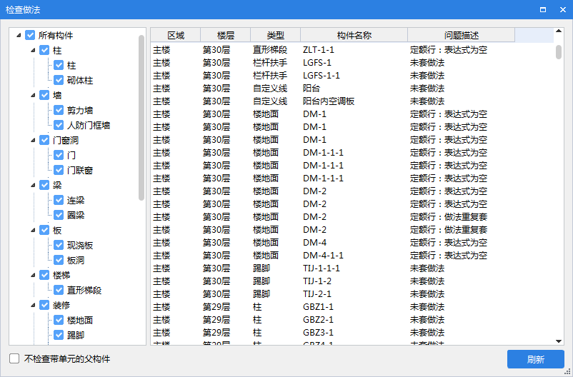573x377 pixels.
Task: Select the LGFS-1 row
Action: pyautogui.click(x=352, y=62)
